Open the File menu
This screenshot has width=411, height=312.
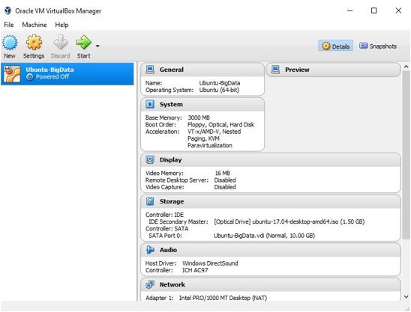point(9,25)
